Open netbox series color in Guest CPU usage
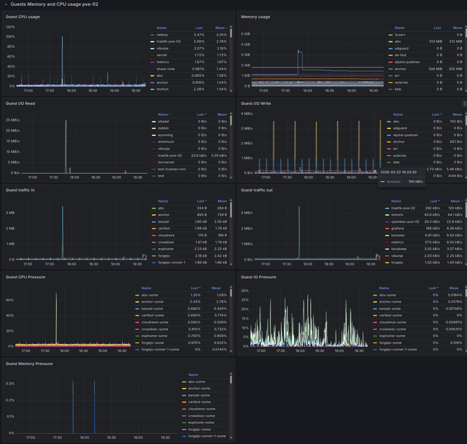 coord(152,35)
